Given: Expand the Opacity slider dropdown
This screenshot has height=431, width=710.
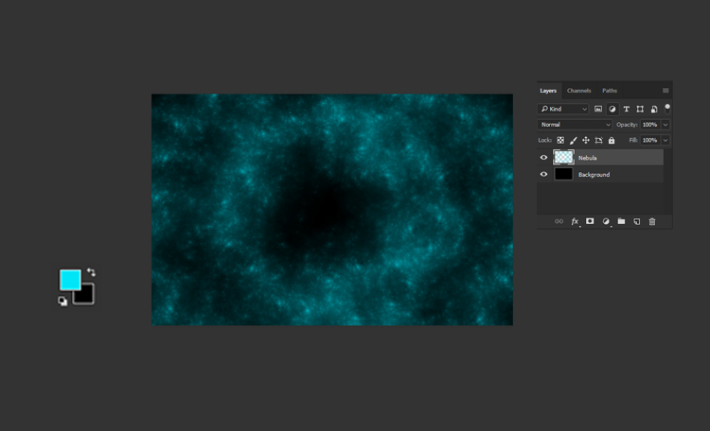Looking at the screenshot, I should pos(666,125).
